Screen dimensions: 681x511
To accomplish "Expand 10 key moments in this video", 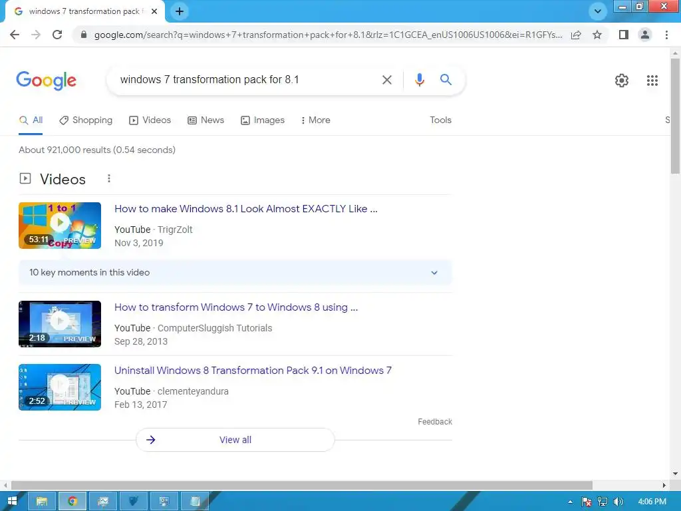I will (235, 272).
